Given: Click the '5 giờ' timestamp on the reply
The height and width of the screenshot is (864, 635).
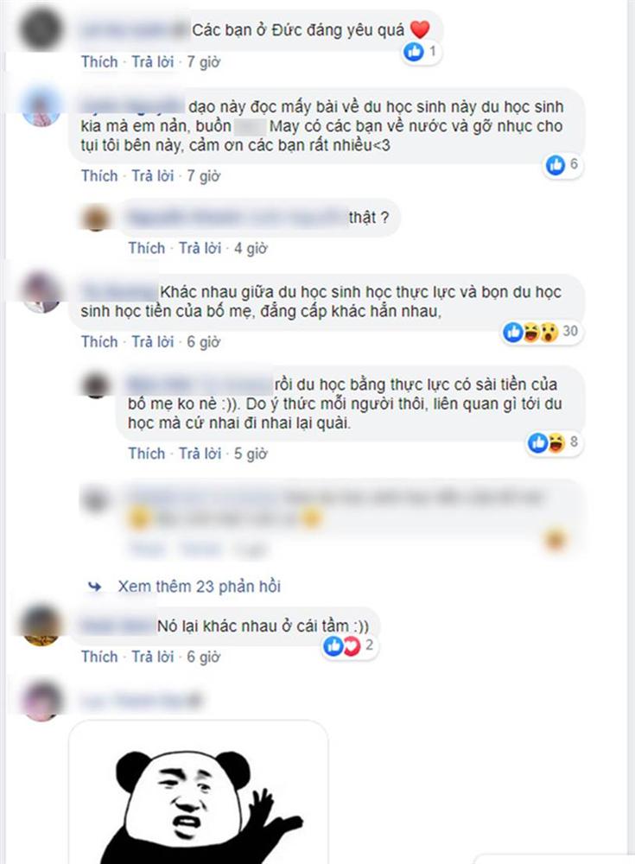Looking at the screenshot, I should (x=251, y=454).
